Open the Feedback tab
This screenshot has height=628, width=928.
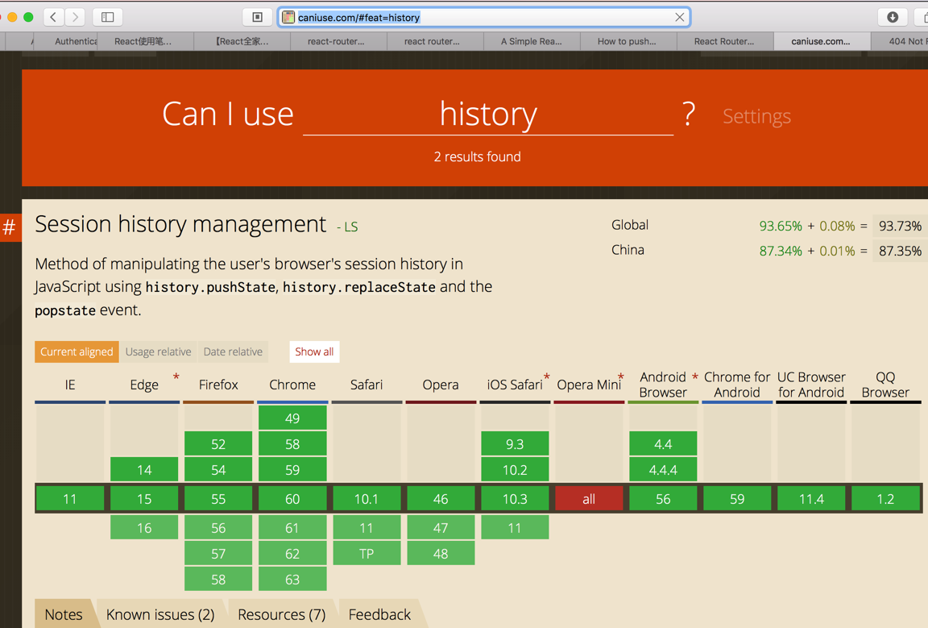pyautogui.click(x=379, y=614)
